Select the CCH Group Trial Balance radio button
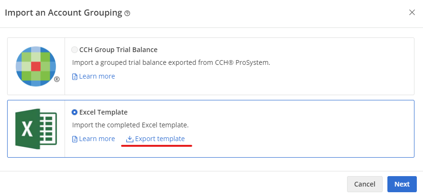Screen dimensions: 423x196 [75, 50]
